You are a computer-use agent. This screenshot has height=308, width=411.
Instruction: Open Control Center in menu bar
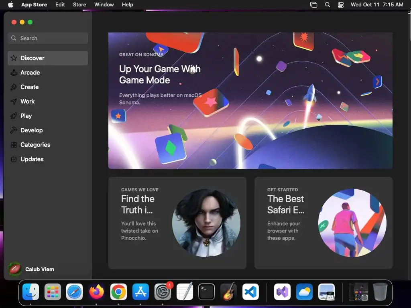click(x=341, y=5)
